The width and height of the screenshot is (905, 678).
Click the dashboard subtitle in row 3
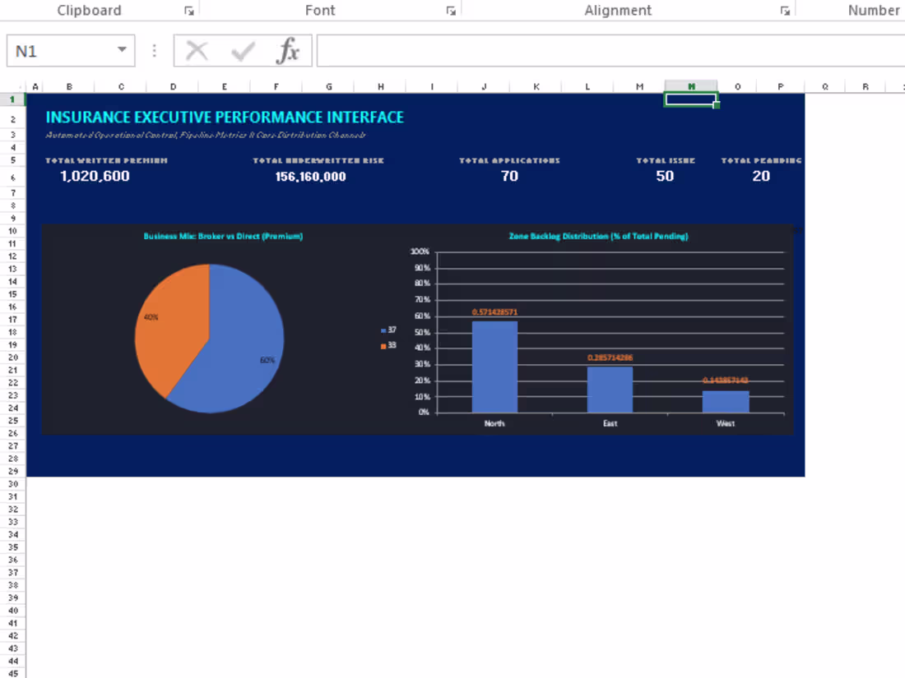pos(206,136)
